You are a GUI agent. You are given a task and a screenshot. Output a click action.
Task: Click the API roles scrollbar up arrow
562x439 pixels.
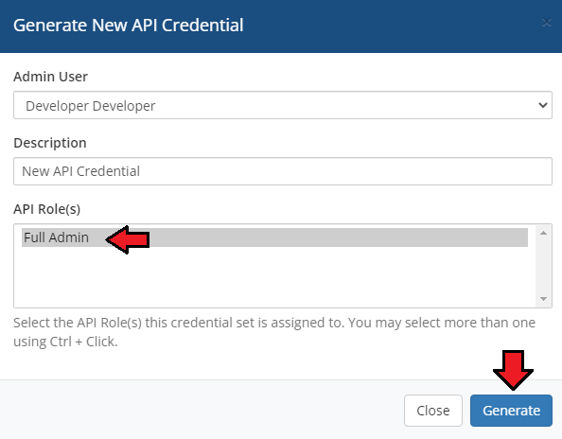[543, 233]
